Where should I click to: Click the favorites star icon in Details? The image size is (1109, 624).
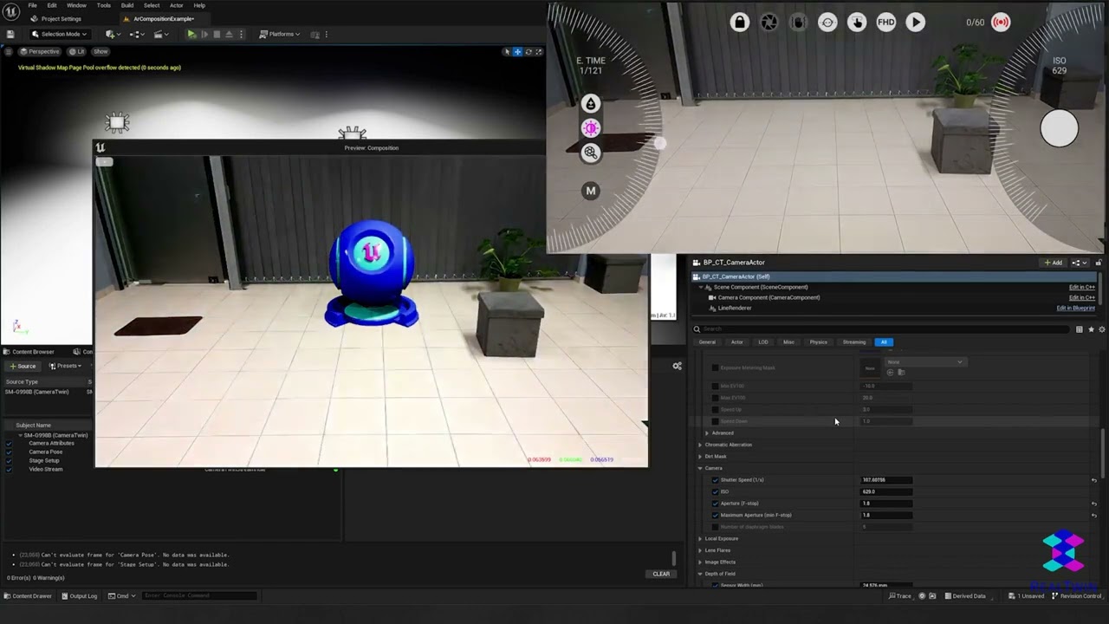click(x=1091, y=329)
